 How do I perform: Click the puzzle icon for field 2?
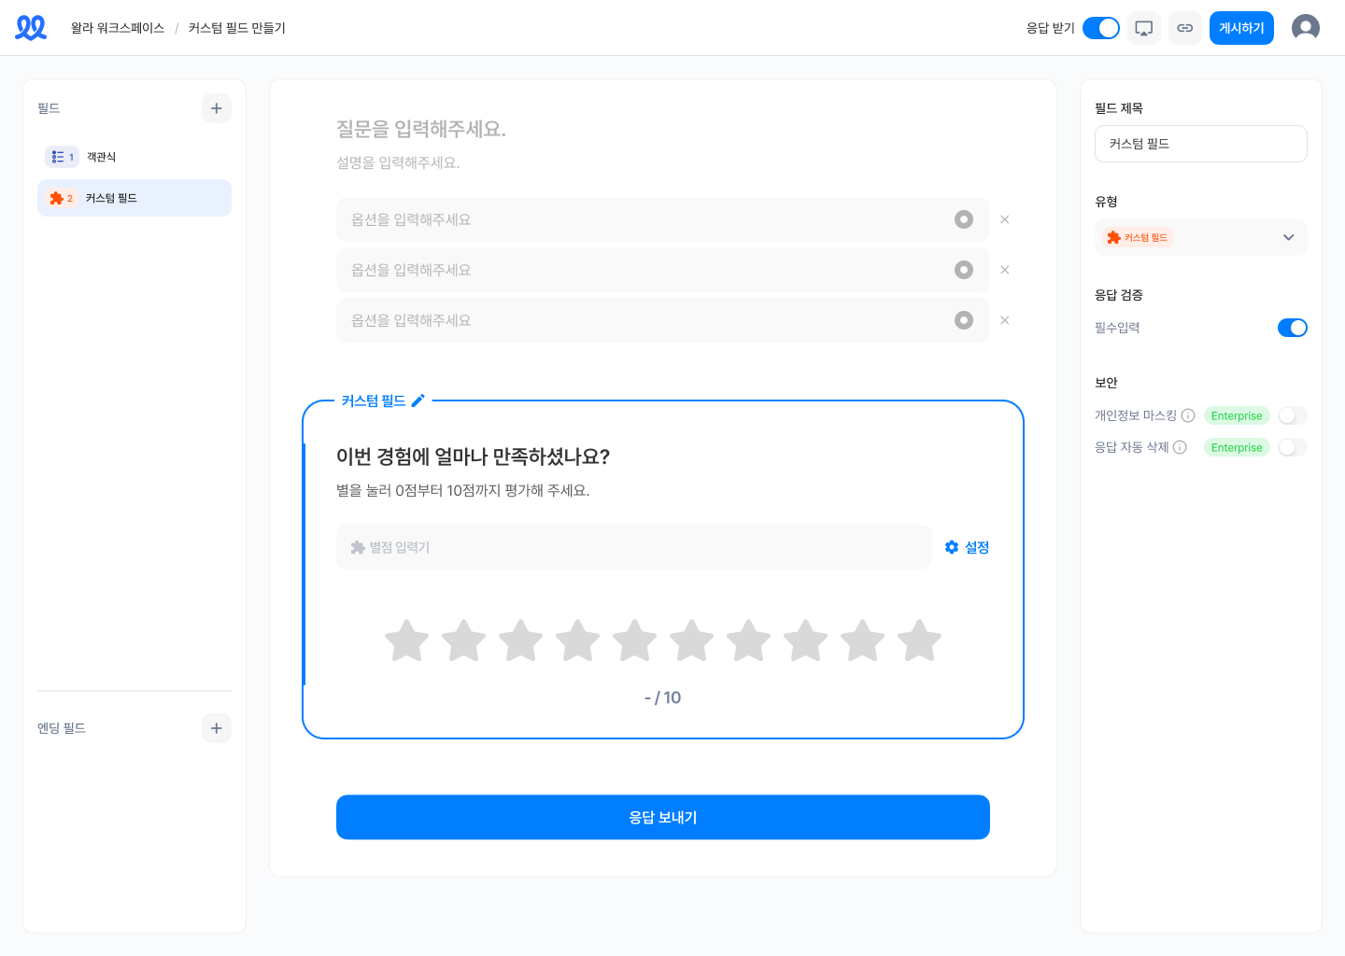tap(56, 198)
